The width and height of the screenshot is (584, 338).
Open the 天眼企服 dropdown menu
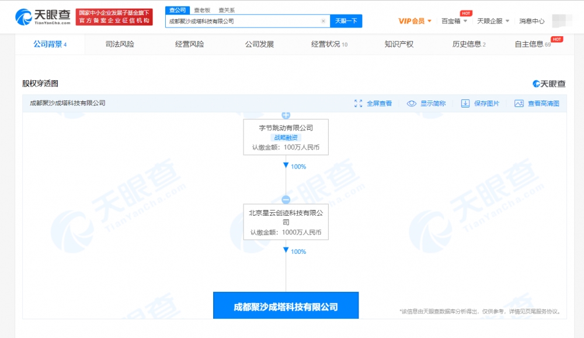(x=493, y=21)
